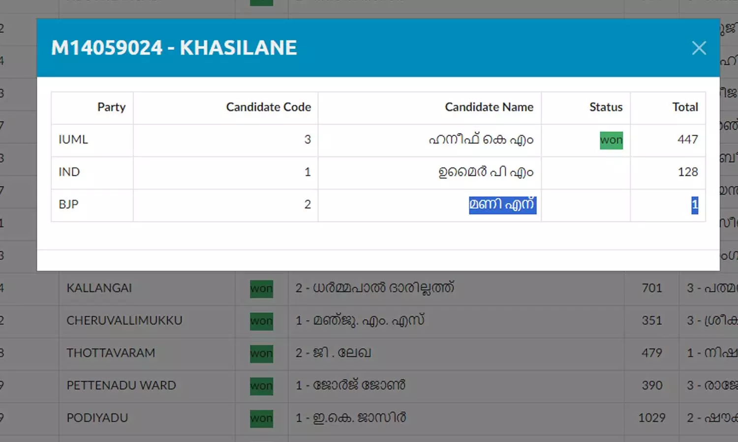Click the Candidate Name column header

(489, 107)
